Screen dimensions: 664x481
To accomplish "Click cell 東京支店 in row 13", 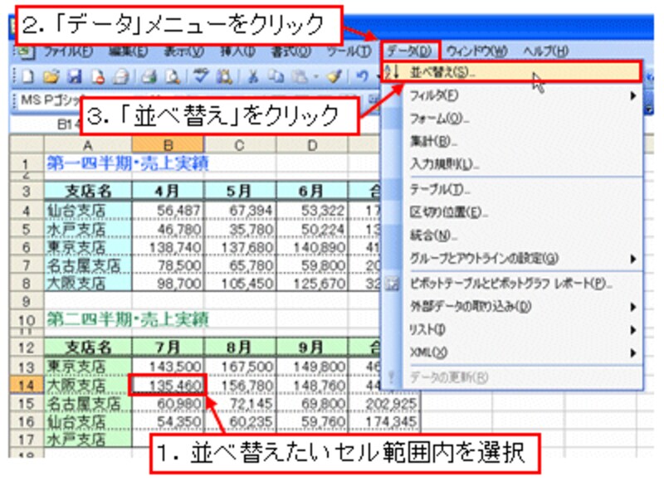I will point(88,367).
